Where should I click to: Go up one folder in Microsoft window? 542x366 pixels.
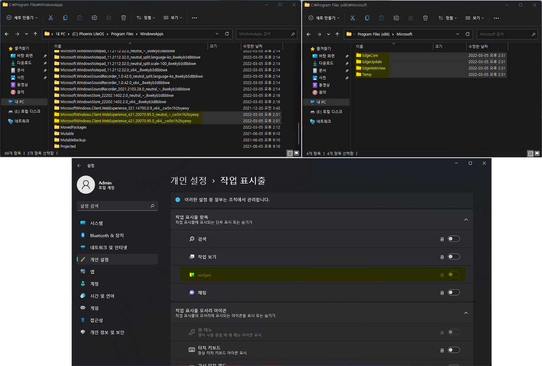(338, 34)
